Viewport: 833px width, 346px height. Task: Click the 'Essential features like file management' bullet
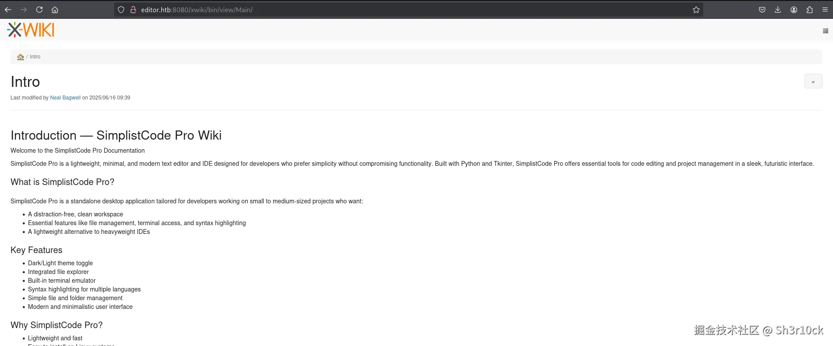point(137,223)
